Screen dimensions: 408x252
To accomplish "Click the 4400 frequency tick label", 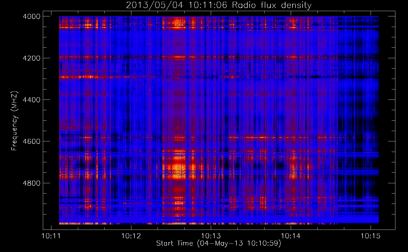I will [32, 100].
